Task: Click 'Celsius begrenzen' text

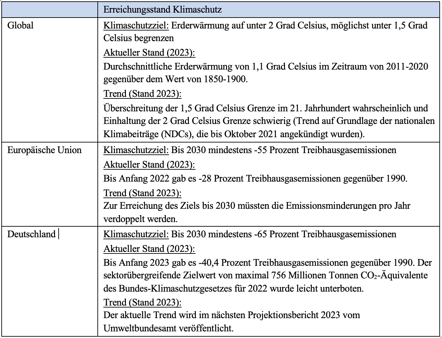Action: click(138, 38)
